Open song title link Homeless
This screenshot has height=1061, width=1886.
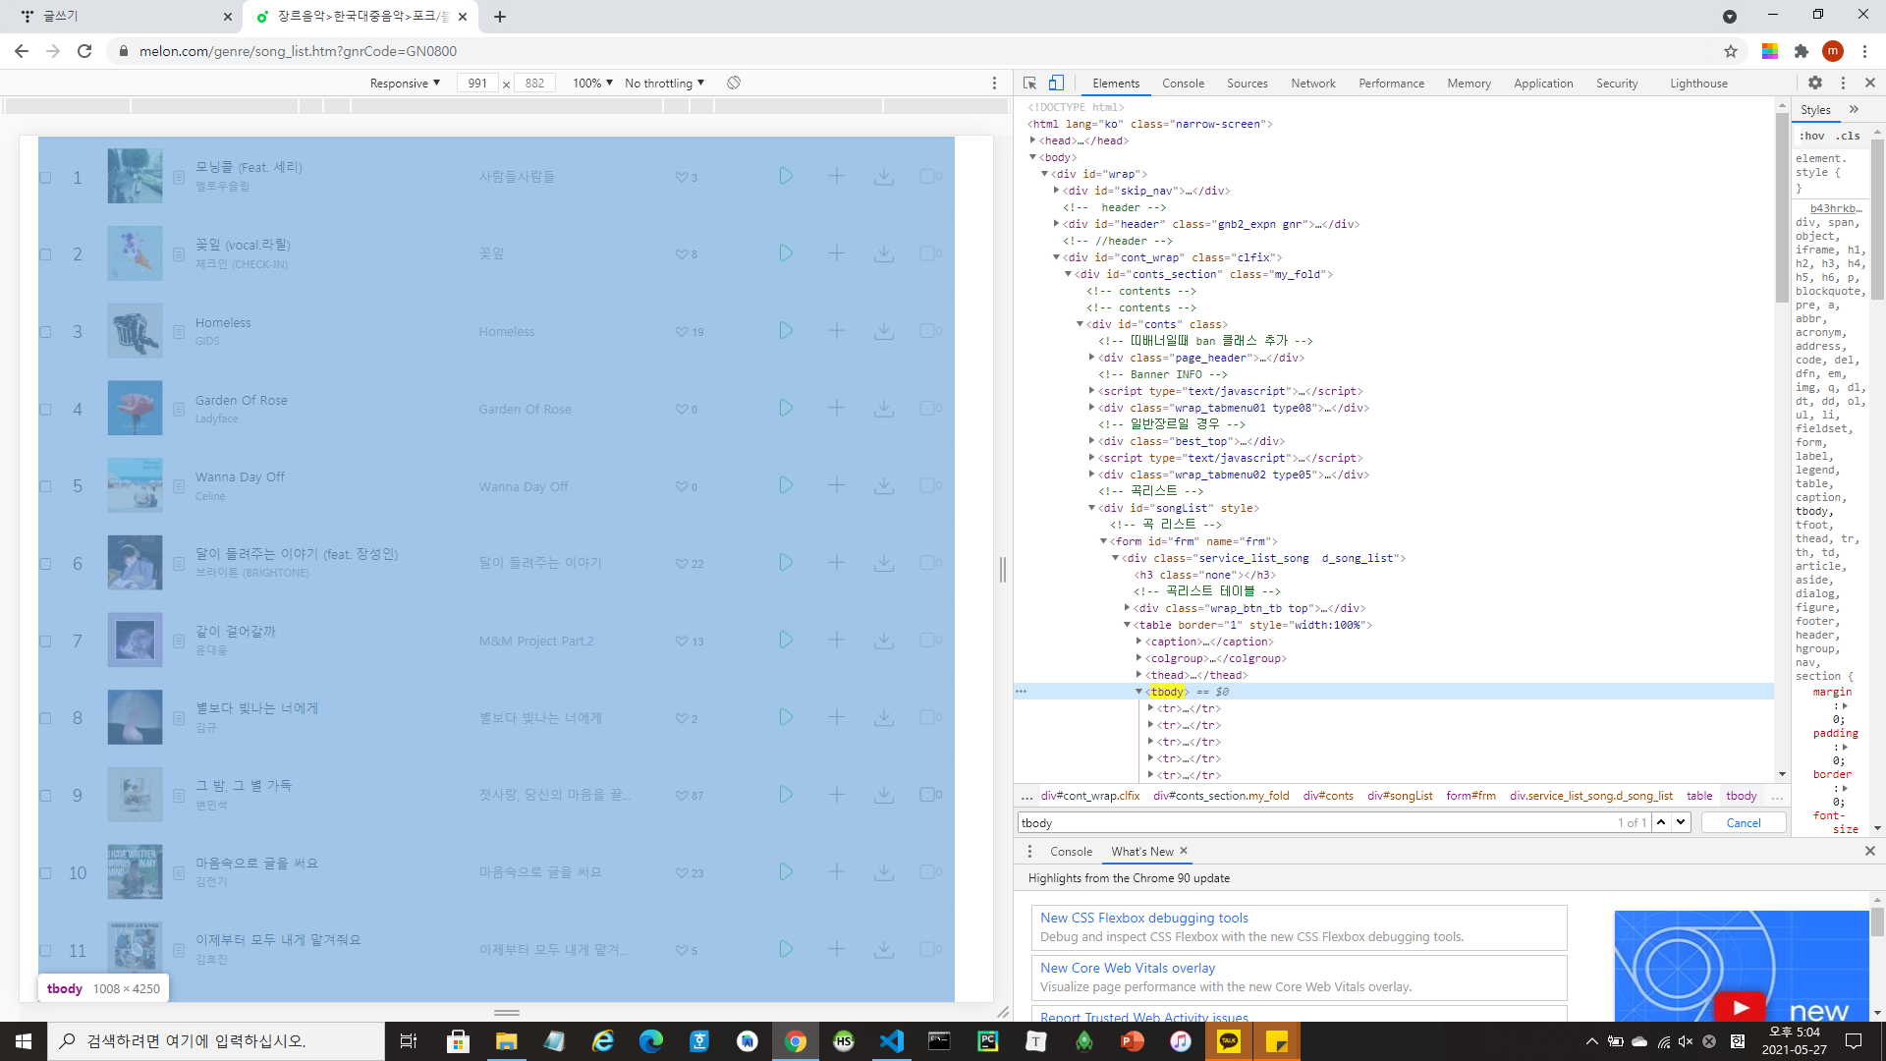(223, 322)
